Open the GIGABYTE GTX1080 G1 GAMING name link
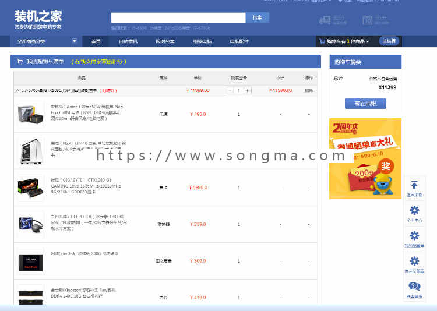This screenshot has height=311, width=437. [x=86, y=186]
